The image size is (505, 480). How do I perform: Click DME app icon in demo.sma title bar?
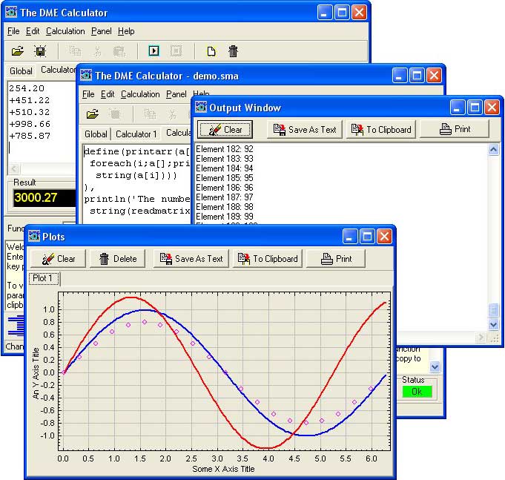pos(86,75)
